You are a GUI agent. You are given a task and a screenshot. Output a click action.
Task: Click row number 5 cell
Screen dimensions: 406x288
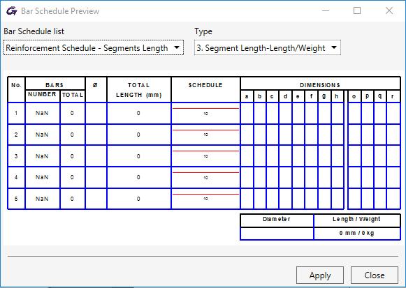pyautogui.click(x=16, y=199)
